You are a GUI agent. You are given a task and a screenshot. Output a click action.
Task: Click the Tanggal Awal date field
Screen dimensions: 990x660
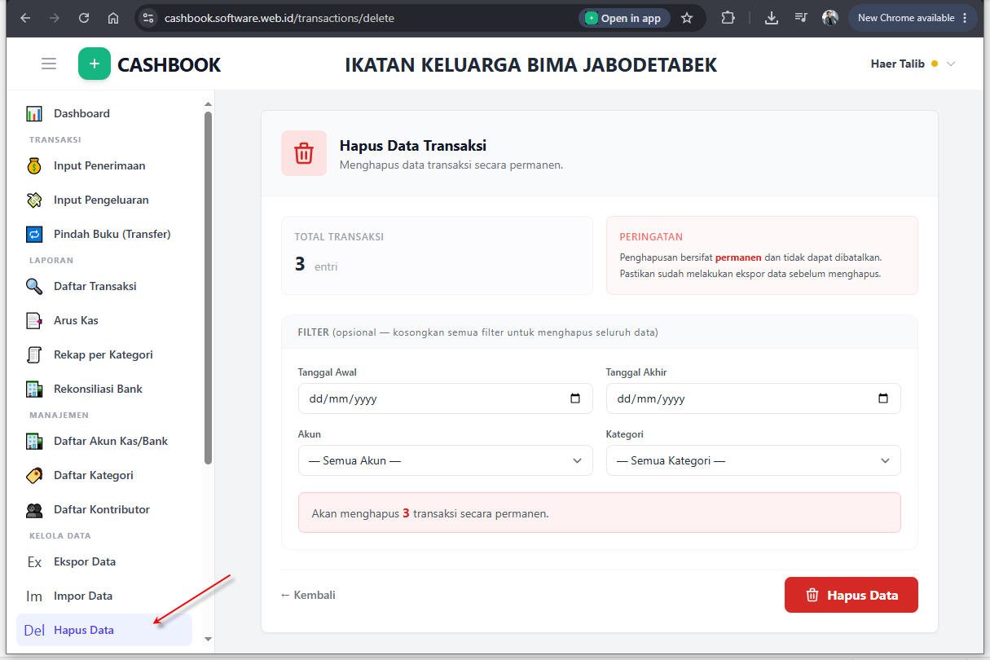coord(445,398)
